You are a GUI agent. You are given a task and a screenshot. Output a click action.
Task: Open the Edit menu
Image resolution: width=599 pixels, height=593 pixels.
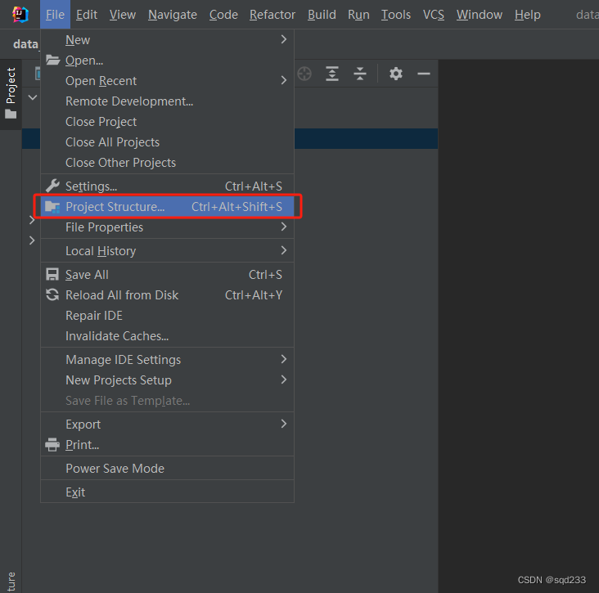pyautogui.click(x=87, y=15)
